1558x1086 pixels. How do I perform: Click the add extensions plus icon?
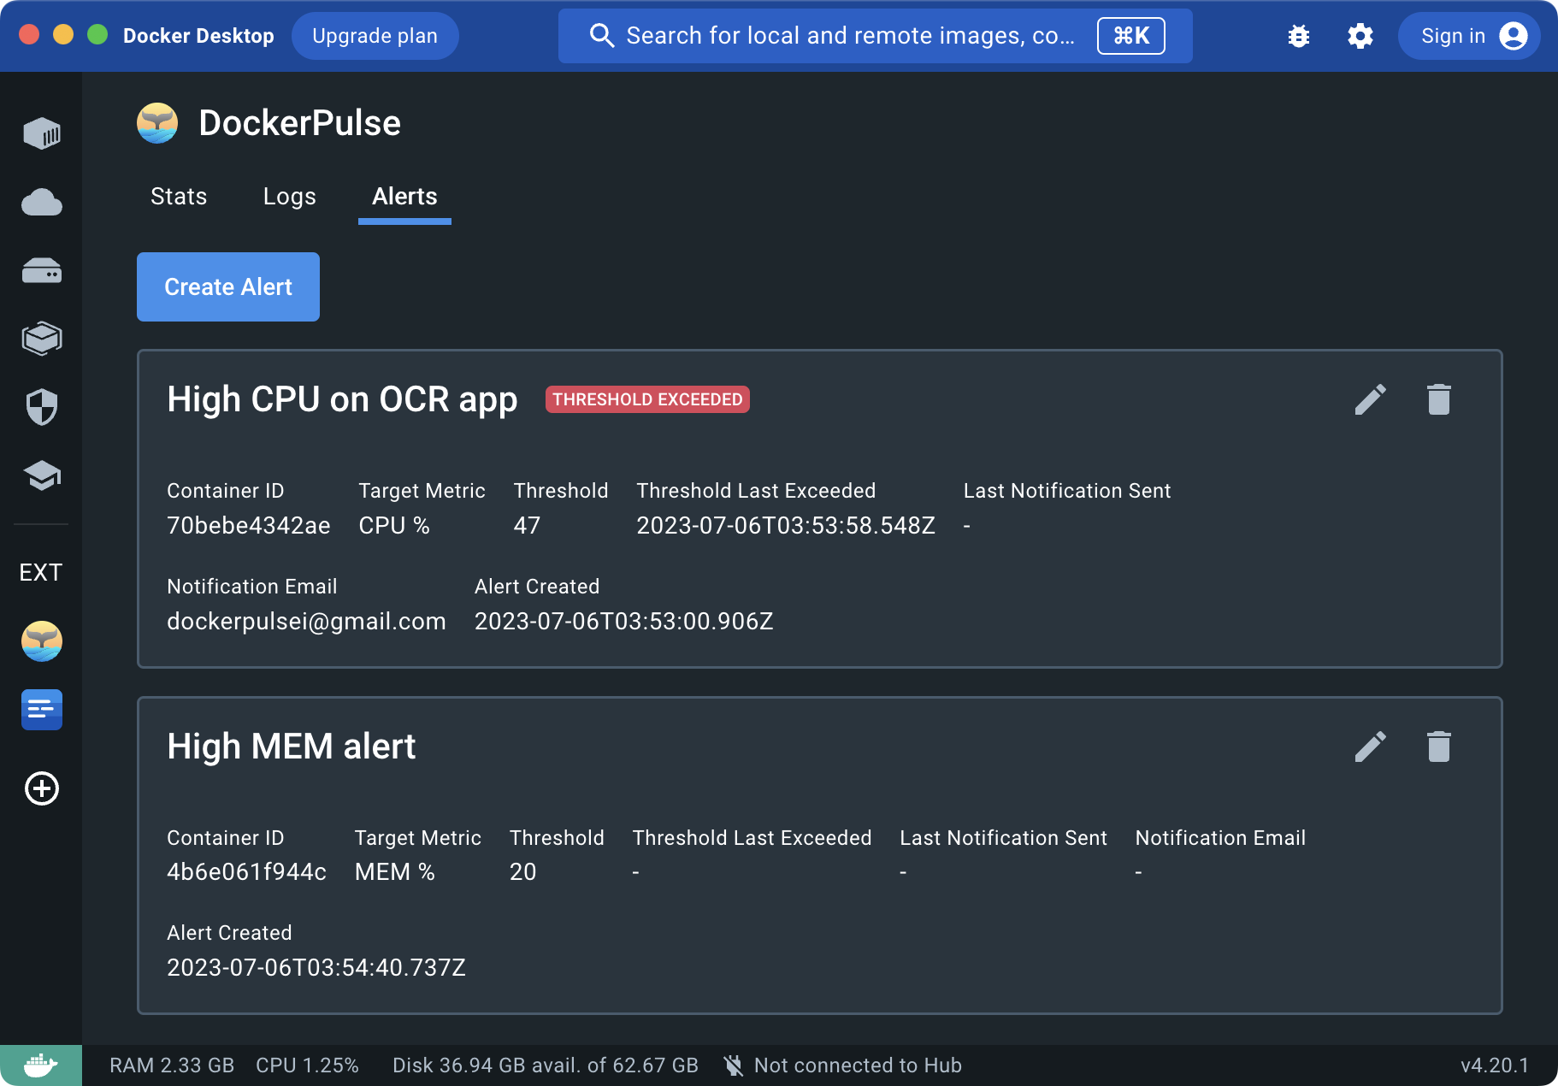tap(41, 788)
